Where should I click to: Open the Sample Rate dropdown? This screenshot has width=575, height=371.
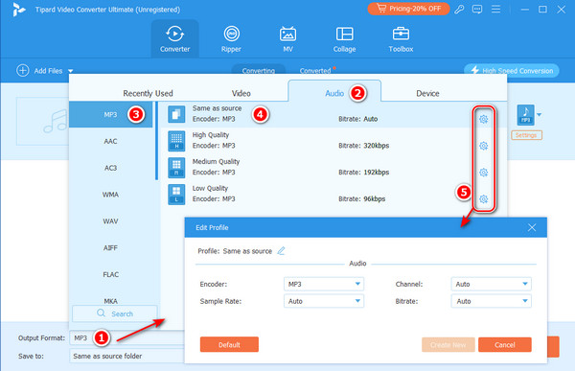324,301
